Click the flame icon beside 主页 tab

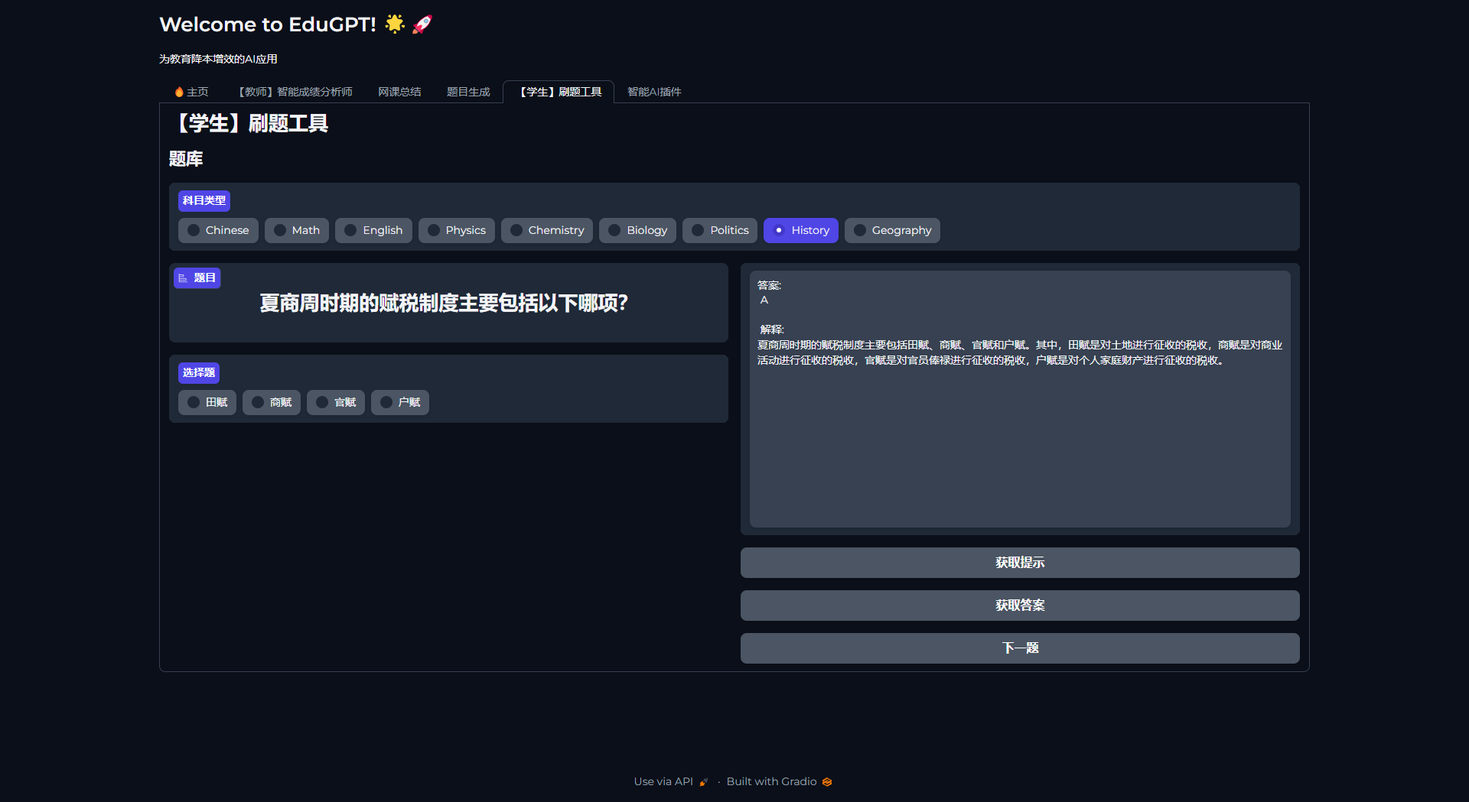(178, 92)
